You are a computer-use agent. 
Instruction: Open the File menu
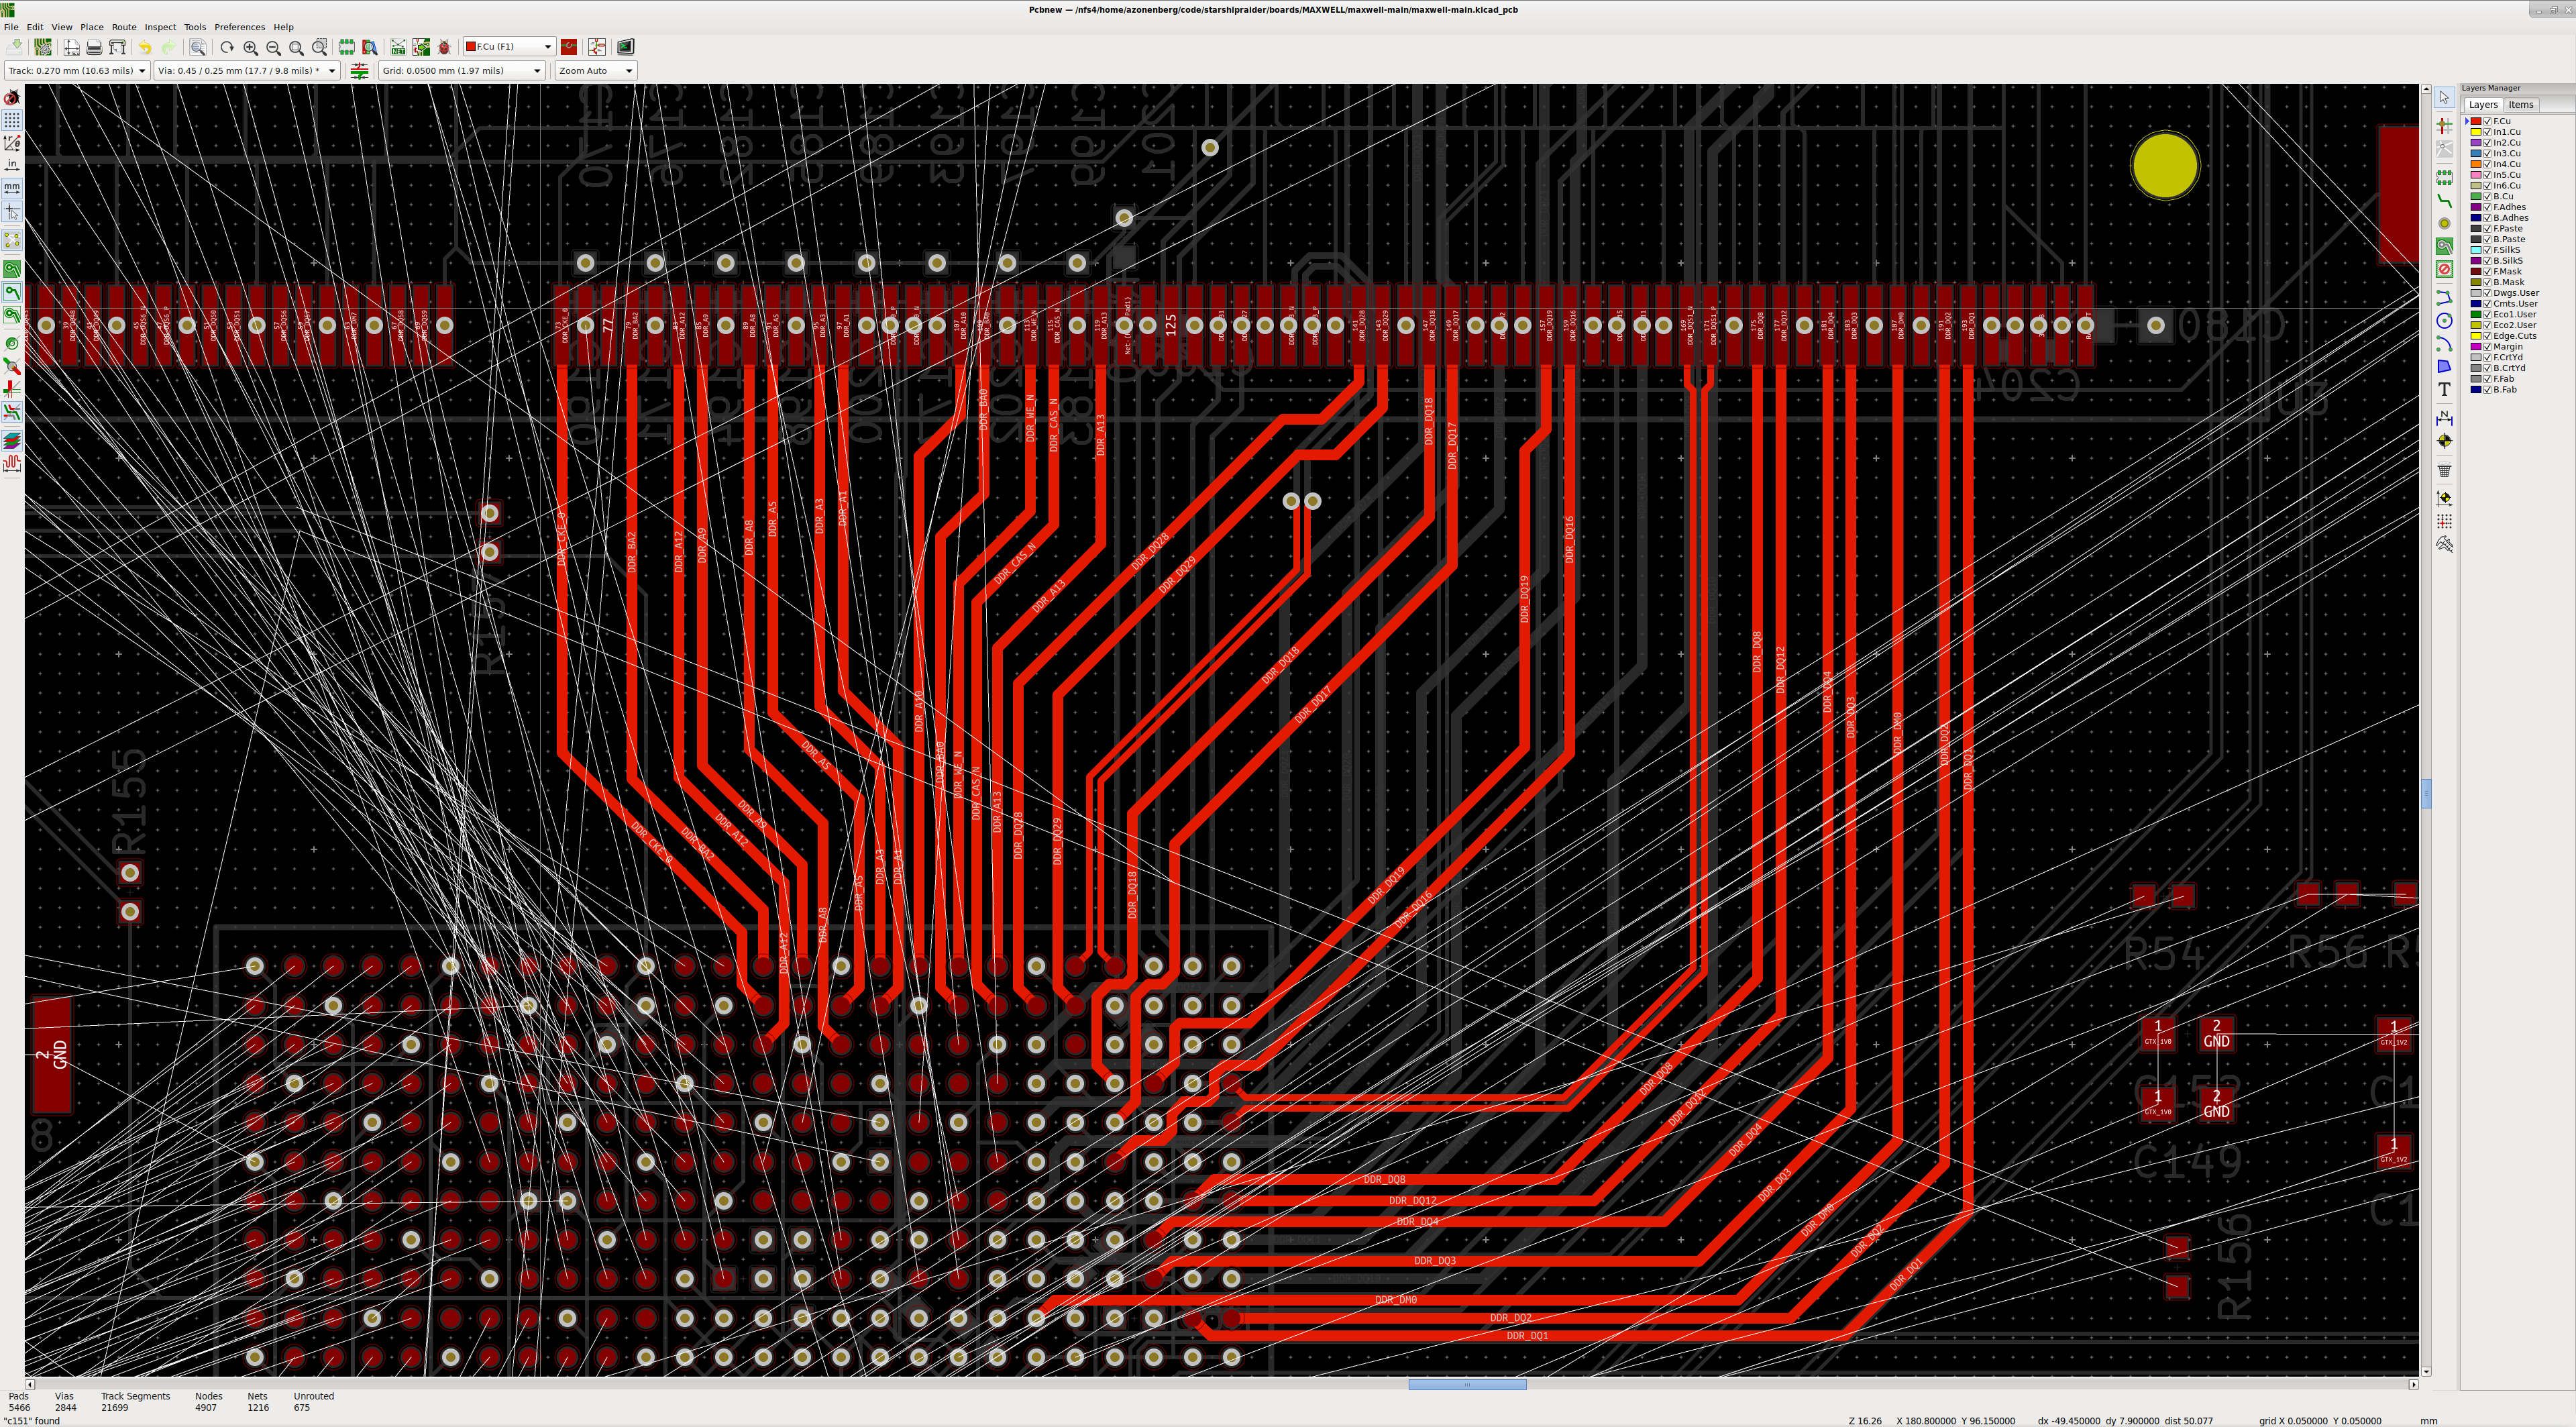[11, 27]
